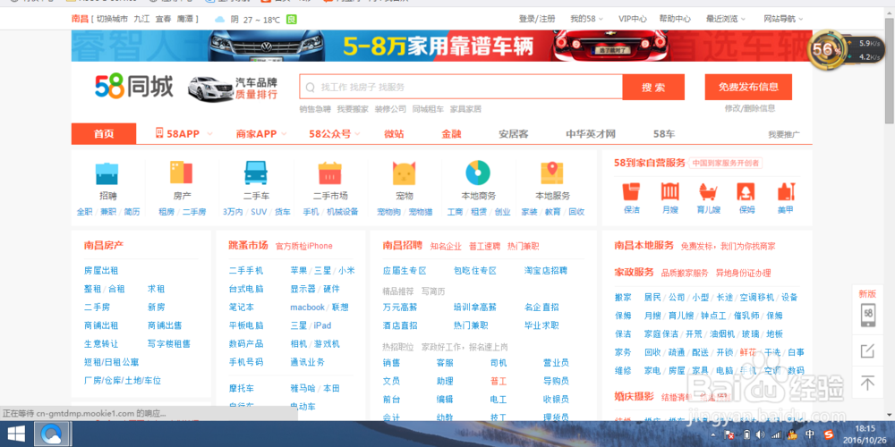Open the 二手车 truck icon
Image resolution: width=895 pixels, height=447 pixels.
click(256, 173)
